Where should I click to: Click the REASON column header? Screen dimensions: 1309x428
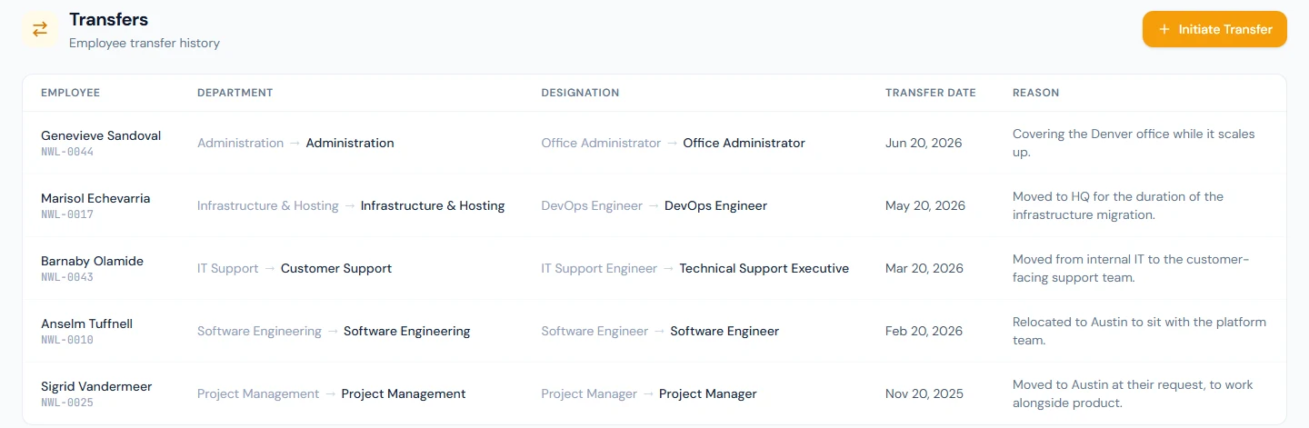click(1036, 93)
